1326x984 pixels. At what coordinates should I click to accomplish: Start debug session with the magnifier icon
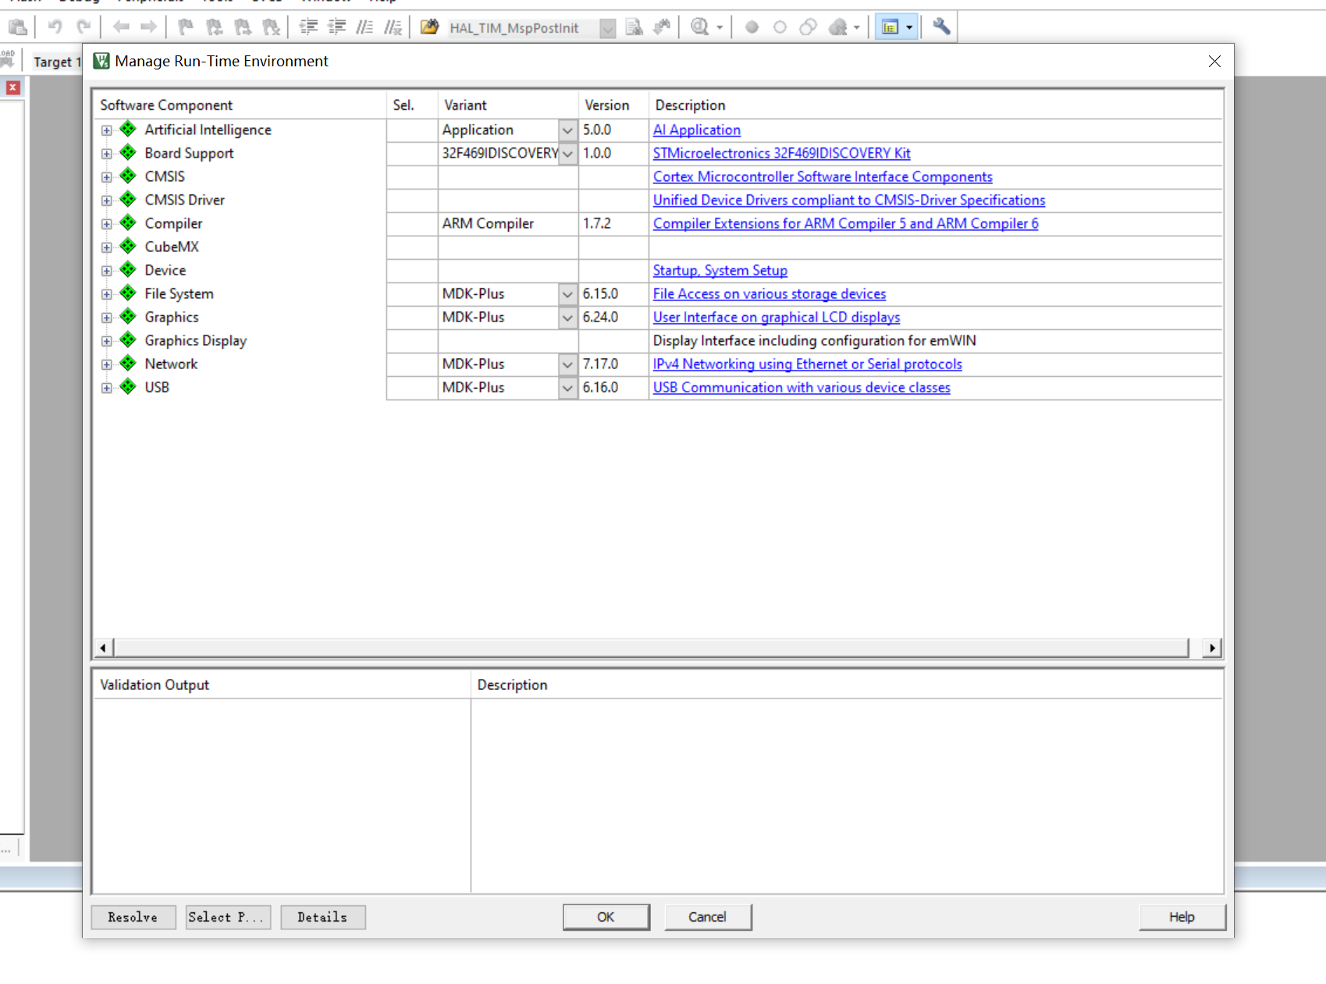point(700,27)
